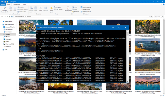165x97 pixels.
Task: Expand the Novo item dropdown
Action: point(58,7)
